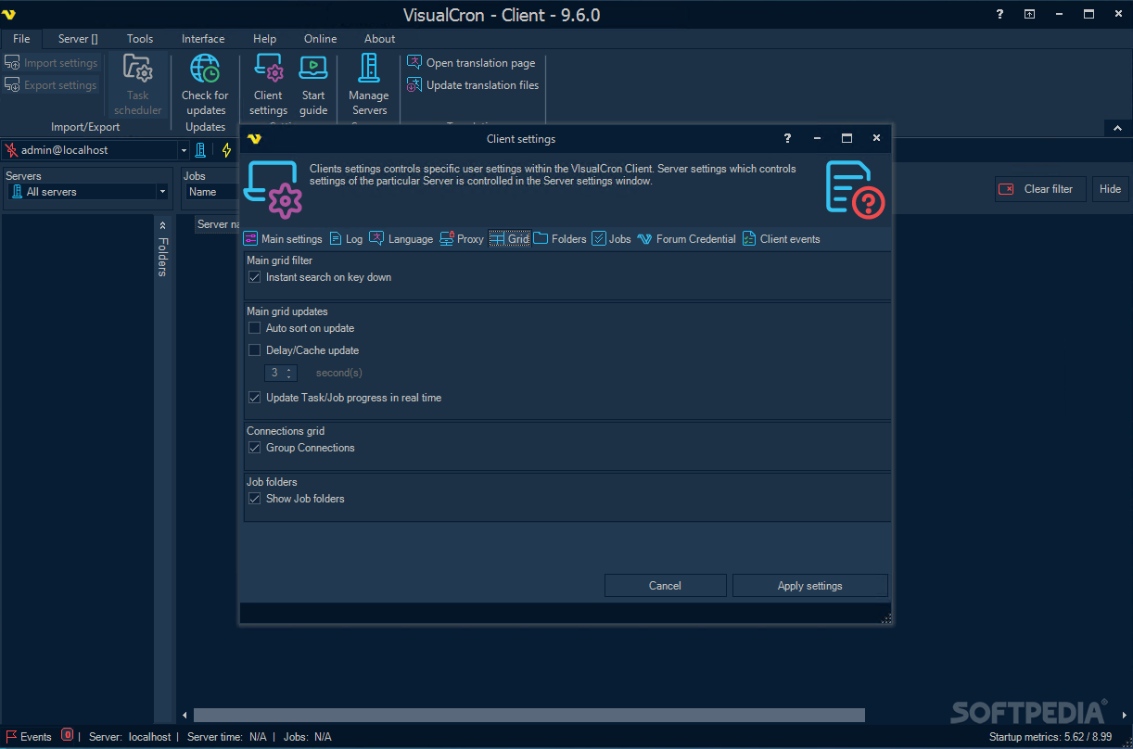This screenshot has height=749, width=1133.
Task: Click the Clear filter button
Action: [1039, 189]
